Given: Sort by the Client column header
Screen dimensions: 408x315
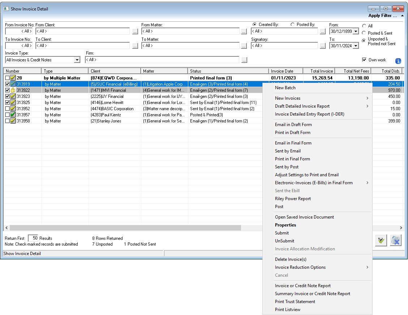Looking at the screenshot, I should [x=115, y=71].
